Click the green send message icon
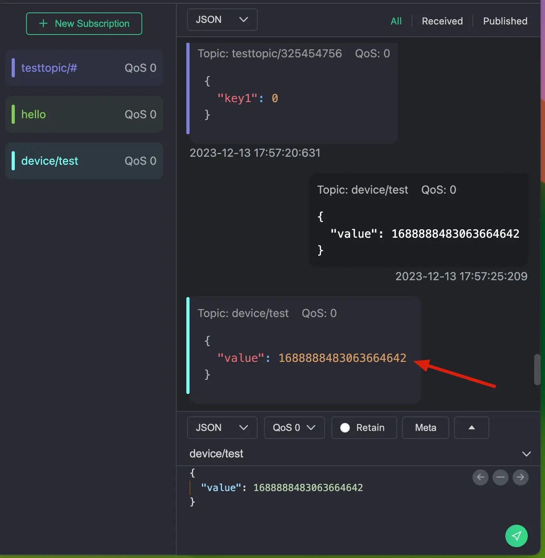Viewport: 545px width, 558px height. point(517,536)
